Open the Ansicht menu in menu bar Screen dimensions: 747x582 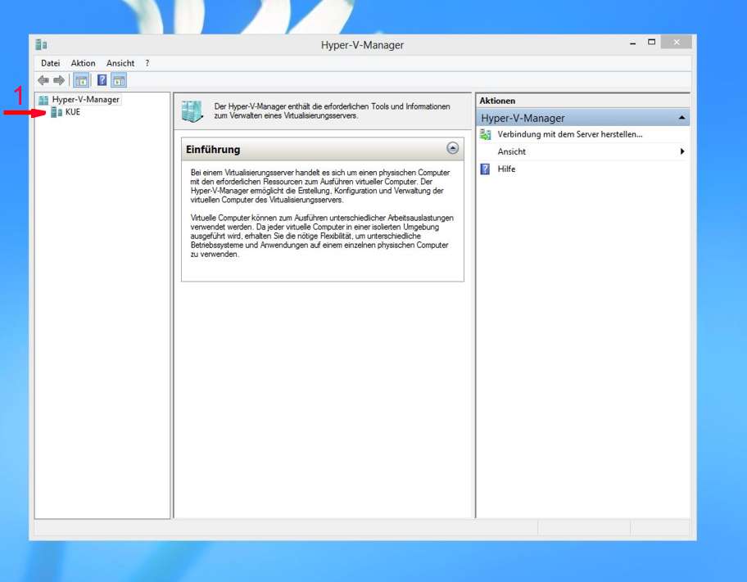[x=120, y=63]
